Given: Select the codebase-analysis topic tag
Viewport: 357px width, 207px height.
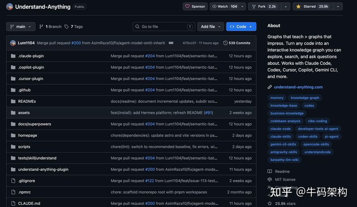Looking at the screenshot, I should pyautogui.click(x=285, y=121).
